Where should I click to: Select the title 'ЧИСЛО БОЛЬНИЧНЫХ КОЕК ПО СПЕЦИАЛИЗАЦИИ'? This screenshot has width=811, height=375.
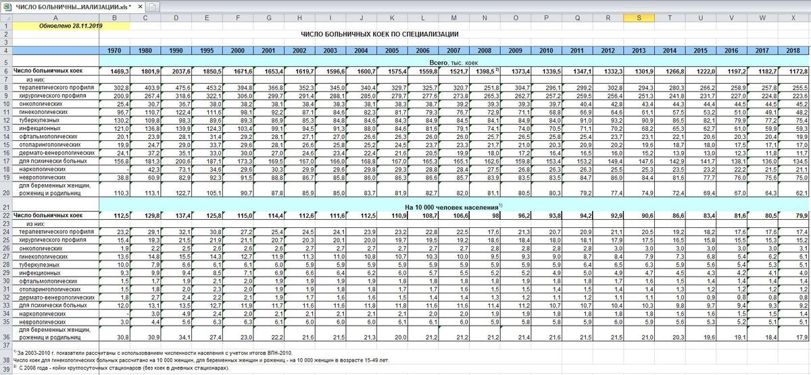(379, 34)
